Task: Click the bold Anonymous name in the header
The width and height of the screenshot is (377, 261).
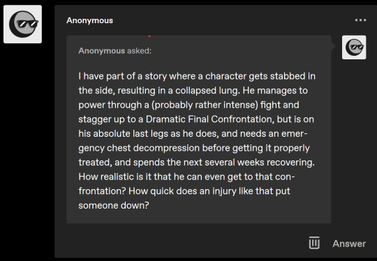Action: coord(89,20)
